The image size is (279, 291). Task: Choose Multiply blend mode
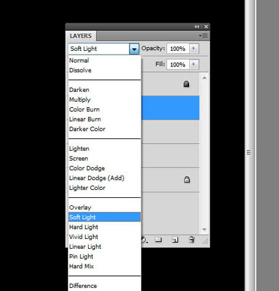[105, 100]
